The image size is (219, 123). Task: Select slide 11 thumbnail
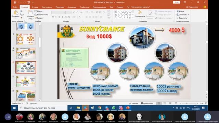[26, 81]
